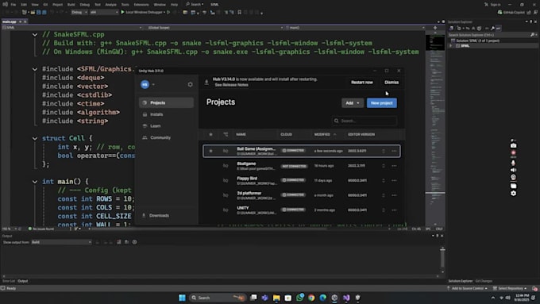540x304 pixels.
Task: Open Visual Studio Search box in title bar
Action: point(195,5)
